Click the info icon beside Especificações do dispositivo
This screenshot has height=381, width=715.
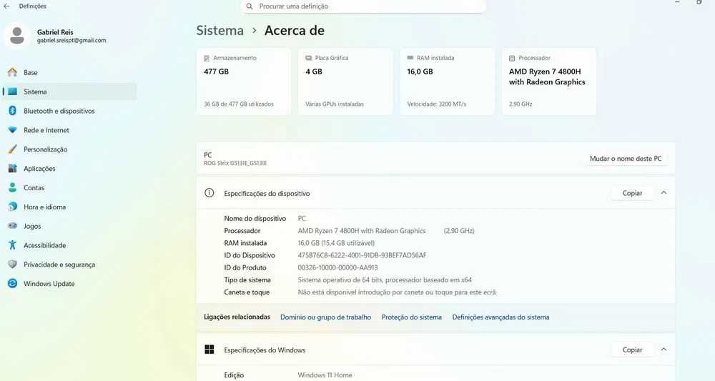point(209,193)
